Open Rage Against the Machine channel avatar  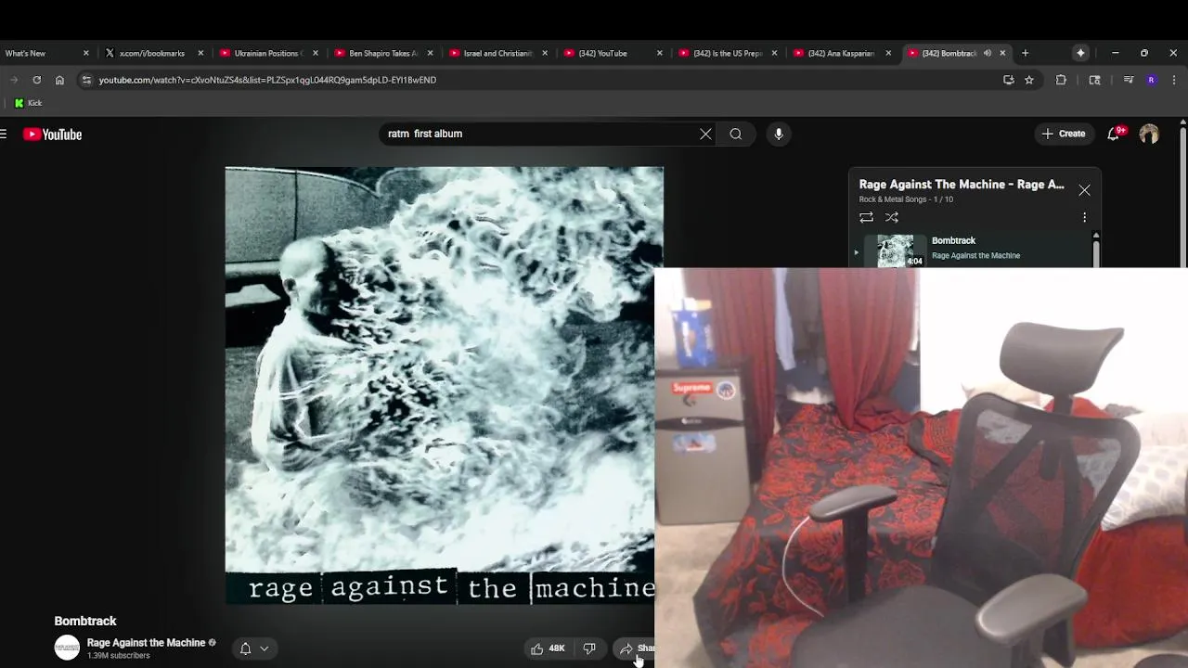click(x=67, y=648)
